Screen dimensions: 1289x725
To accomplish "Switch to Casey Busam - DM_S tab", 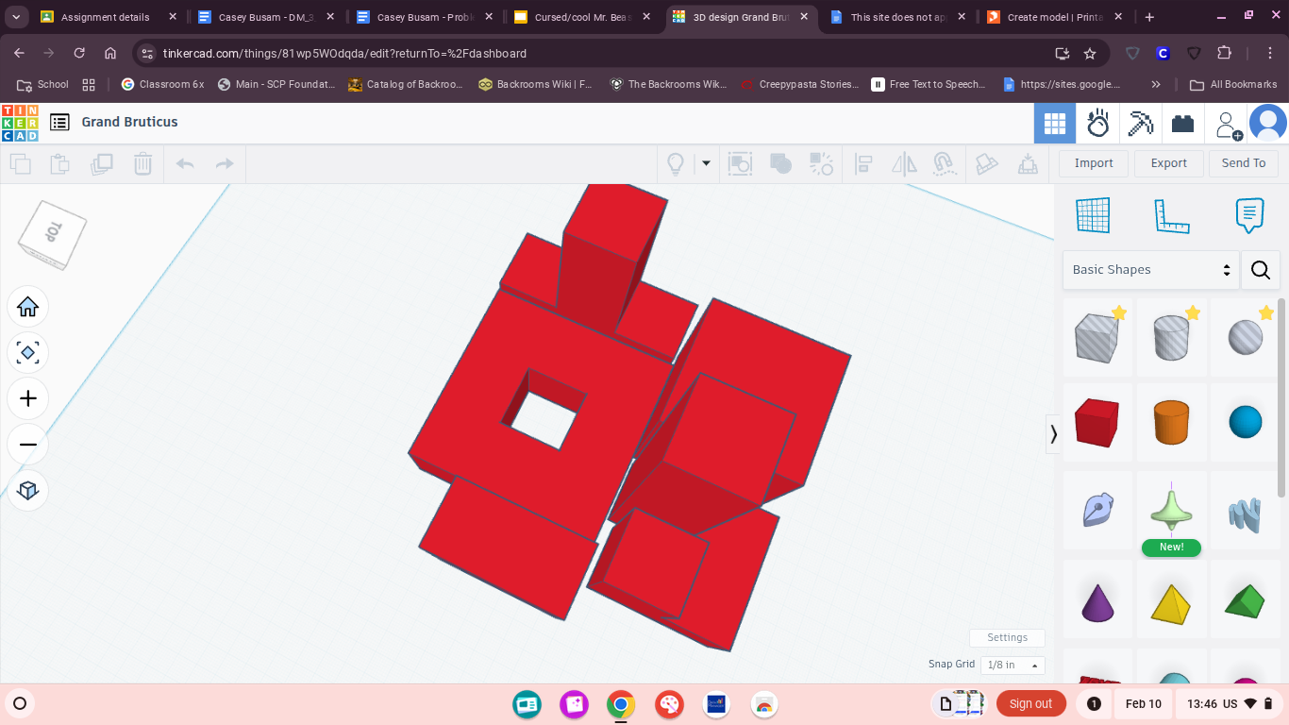I will [265, 17].
